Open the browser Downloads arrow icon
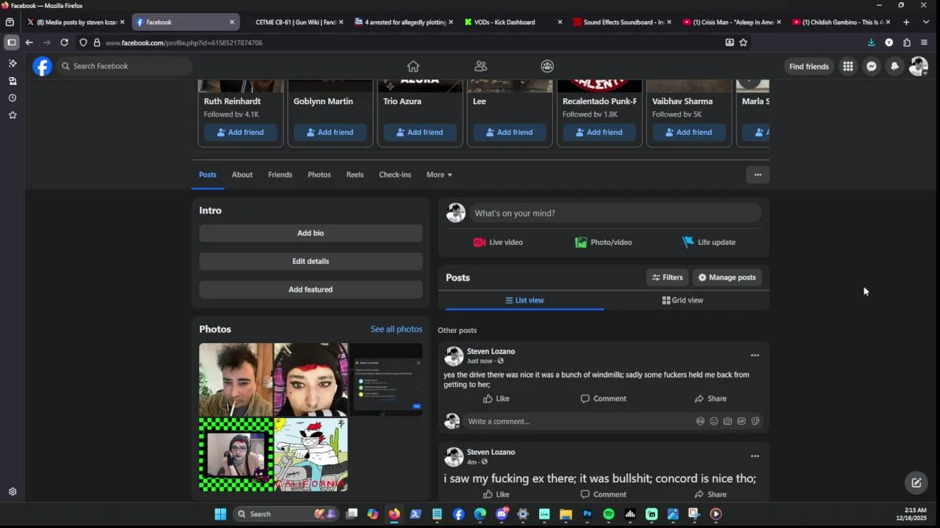This screenshot has width=940, height=528. click(871, 43)
